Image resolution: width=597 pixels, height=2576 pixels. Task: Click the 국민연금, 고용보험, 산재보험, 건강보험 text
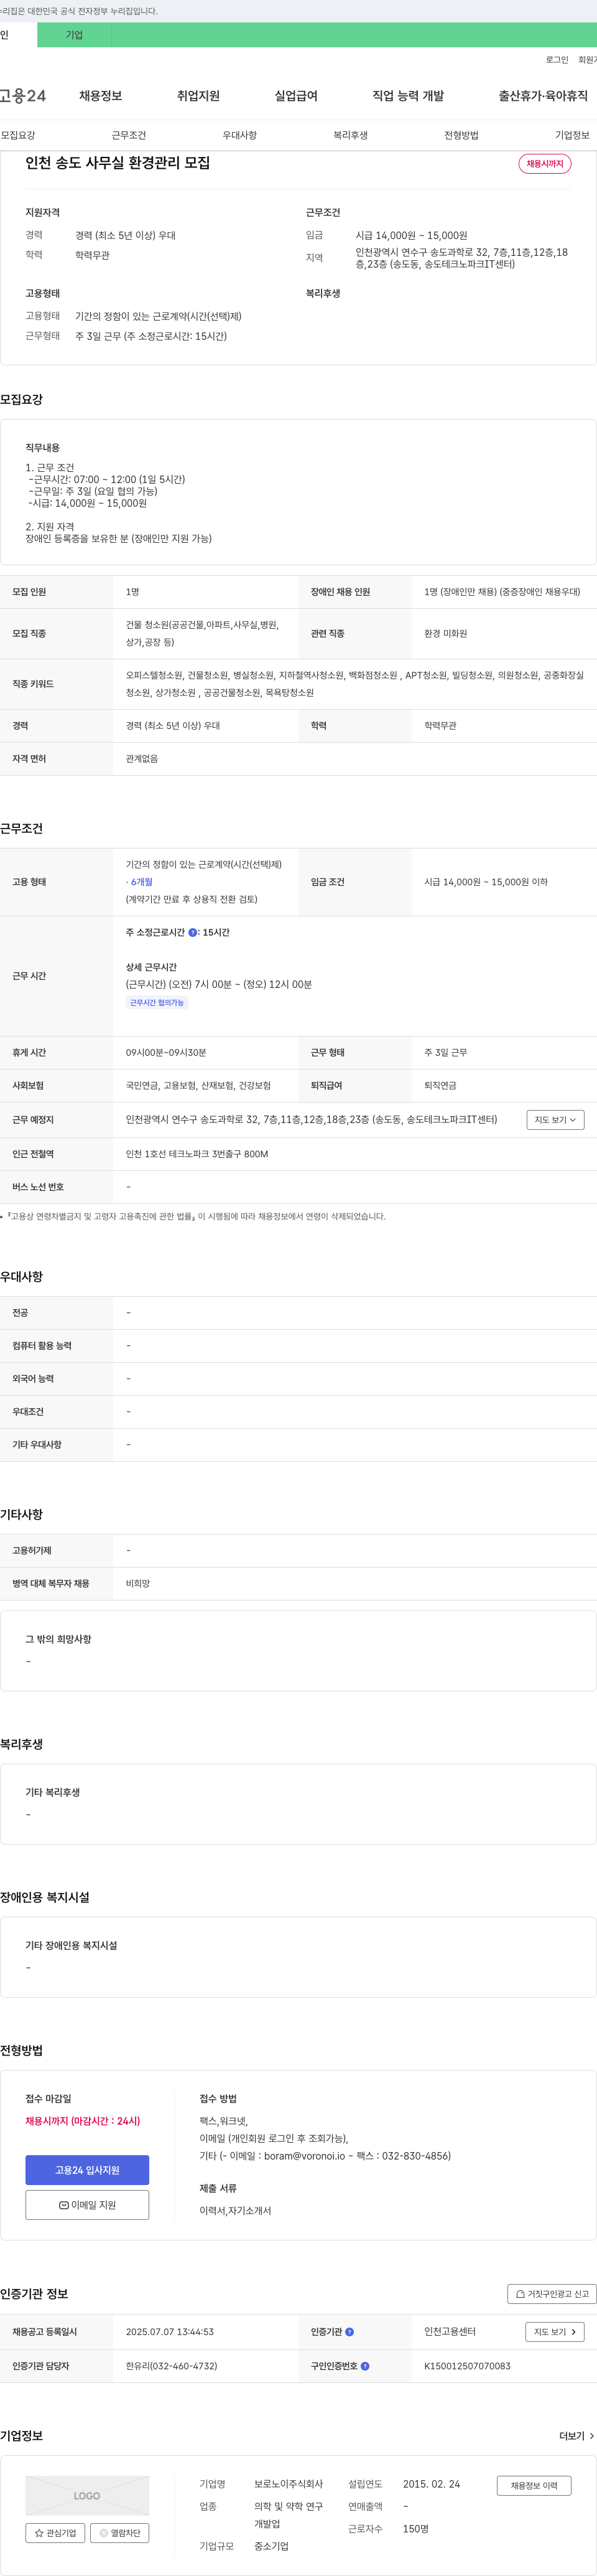coord(198,1086)
